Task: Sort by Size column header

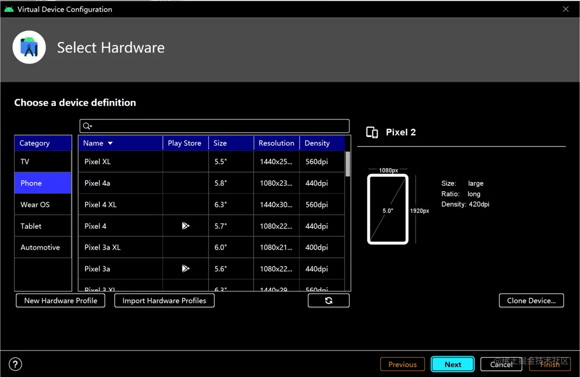Action: point(231,143)
